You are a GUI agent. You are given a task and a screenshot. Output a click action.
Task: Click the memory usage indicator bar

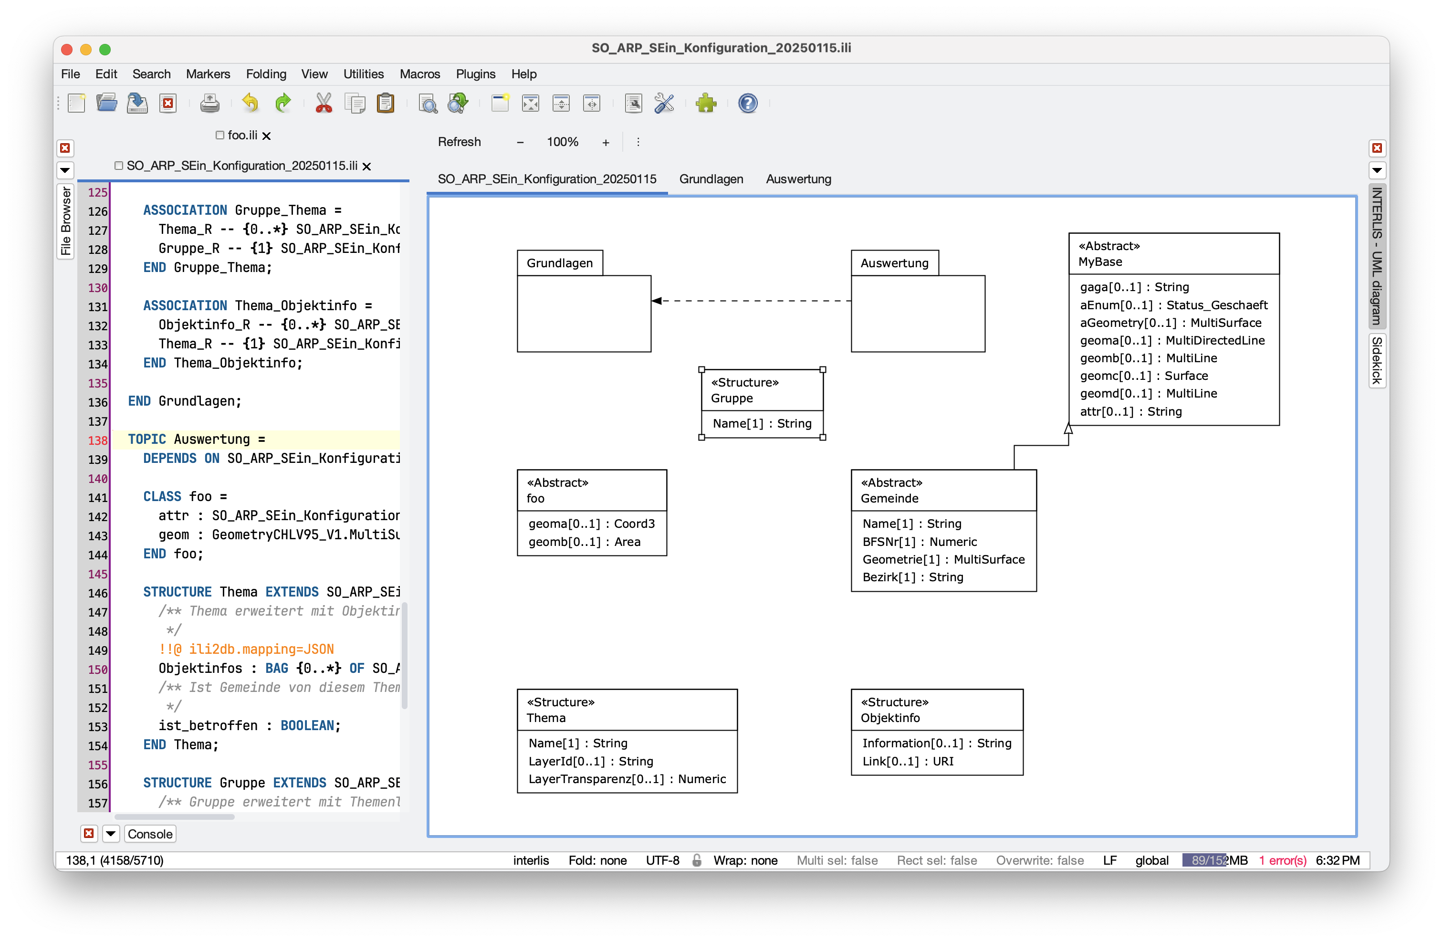pyautogui.click(x=1215, y=860)
